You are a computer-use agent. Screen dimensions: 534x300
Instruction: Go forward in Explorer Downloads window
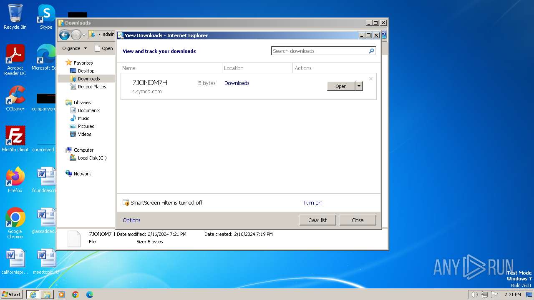(76, 35)
